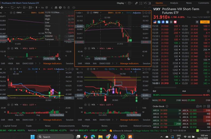Click Manage Indicators under 1 min chart
This screenshot has height=139, width=211.
click(129, 63)
